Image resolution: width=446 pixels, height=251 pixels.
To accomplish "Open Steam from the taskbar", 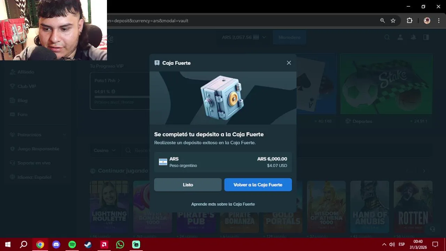I will (x=88, y=244).
